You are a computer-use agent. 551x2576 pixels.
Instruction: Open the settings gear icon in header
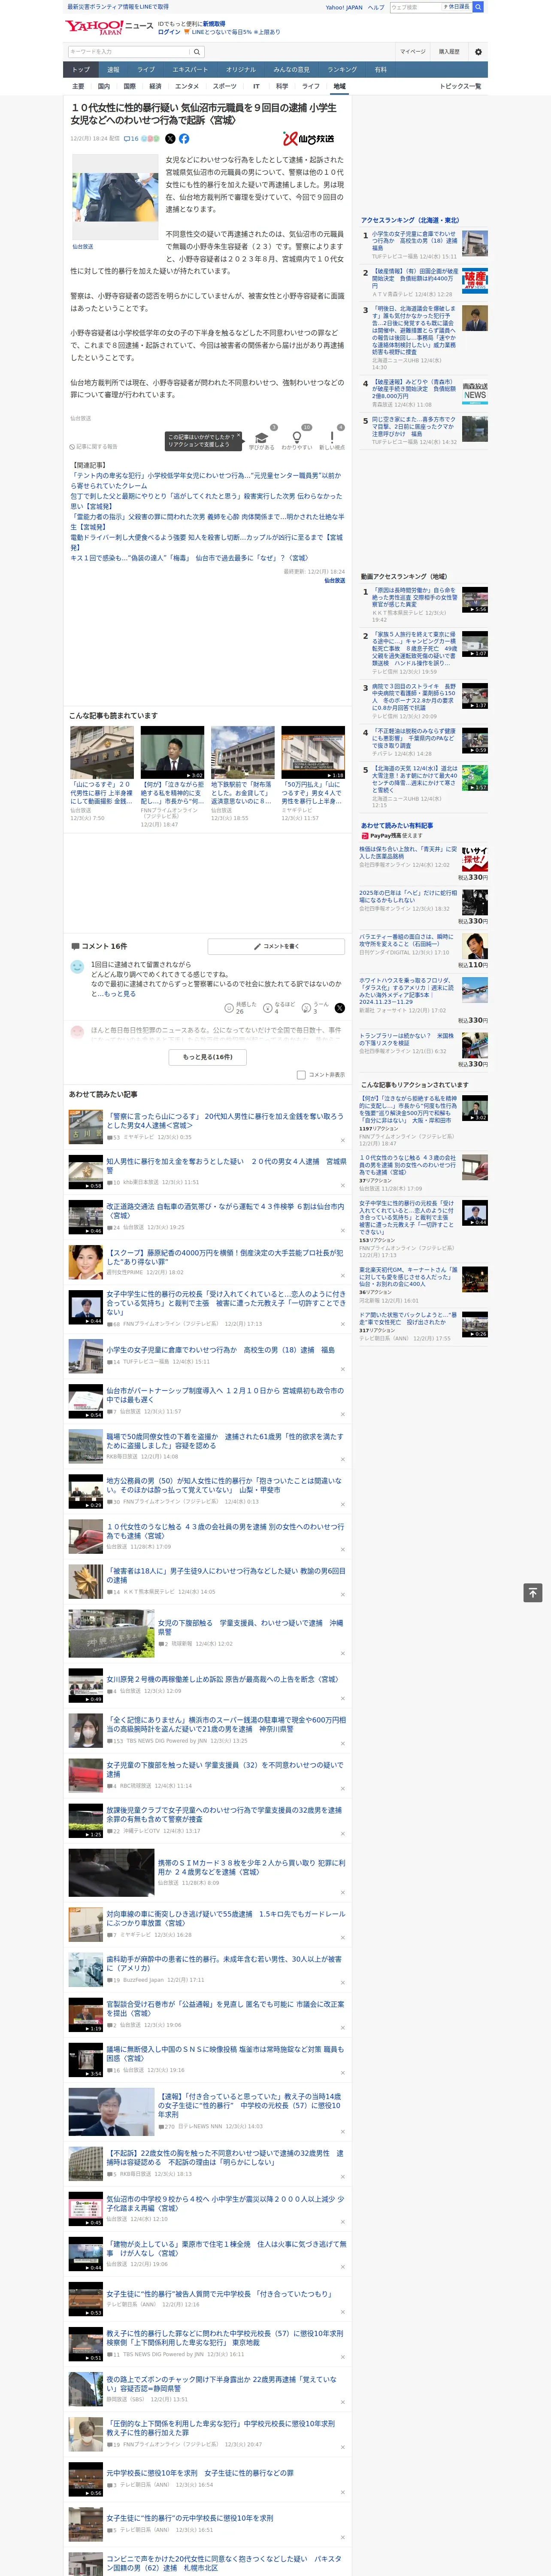click(477, 52)
